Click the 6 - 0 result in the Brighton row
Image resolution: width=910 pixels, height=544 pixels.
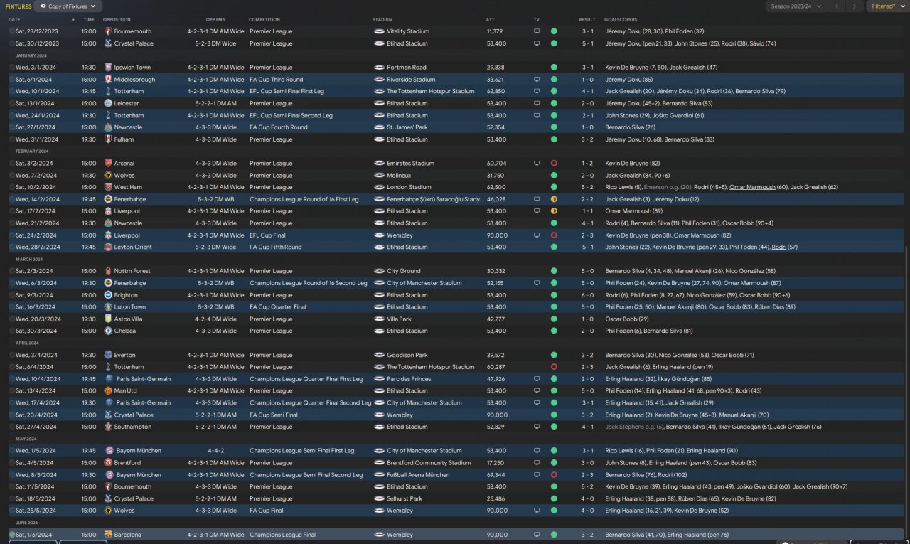pos(587,295)
